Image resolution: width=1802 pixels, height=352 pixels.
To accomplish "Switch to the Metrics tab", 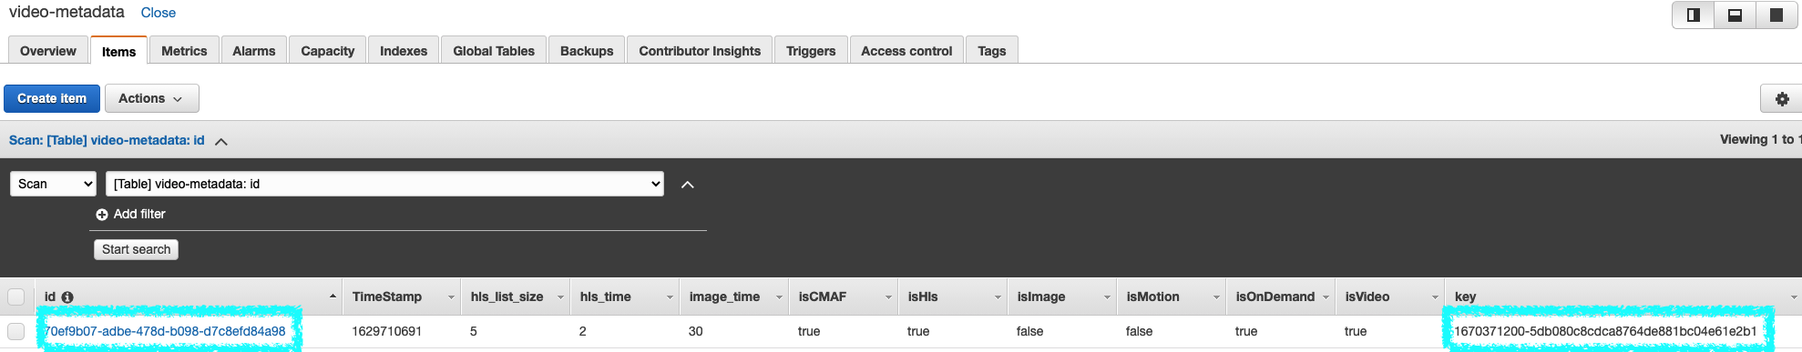I will [x=184, y=51].
